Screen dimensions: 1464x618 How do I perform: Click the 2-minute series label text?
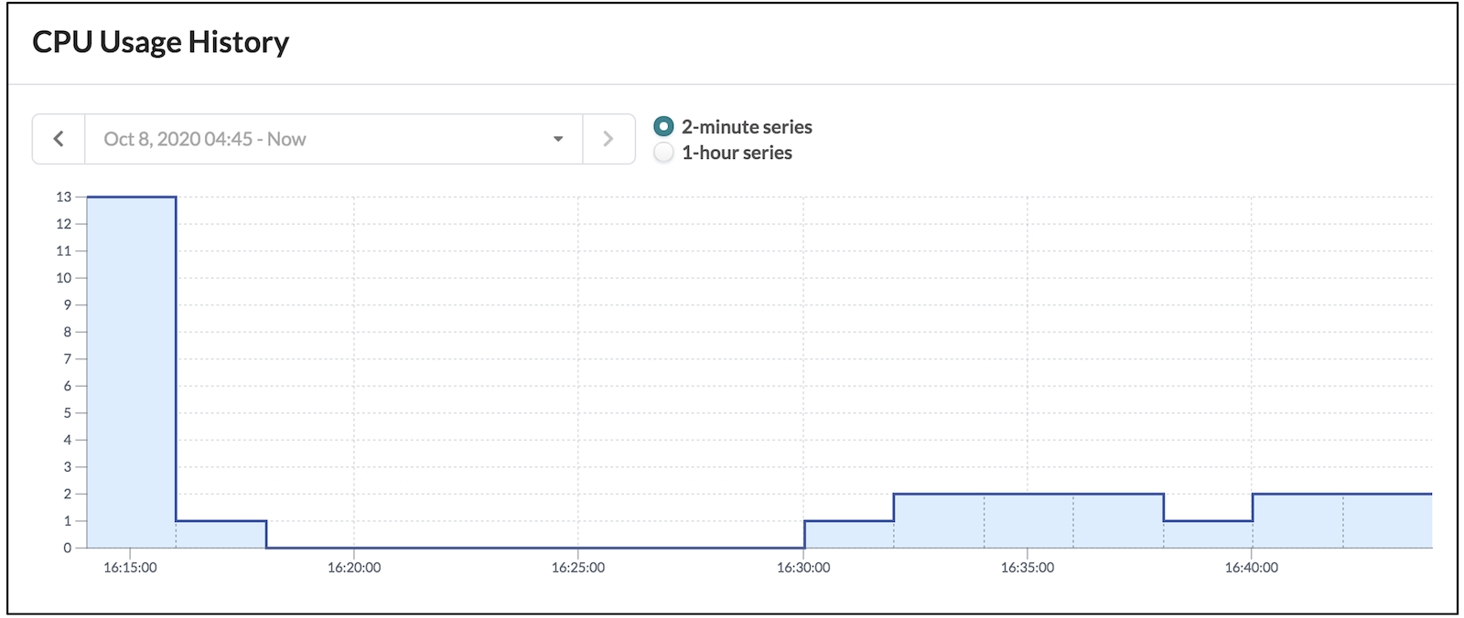click(747, 127)
